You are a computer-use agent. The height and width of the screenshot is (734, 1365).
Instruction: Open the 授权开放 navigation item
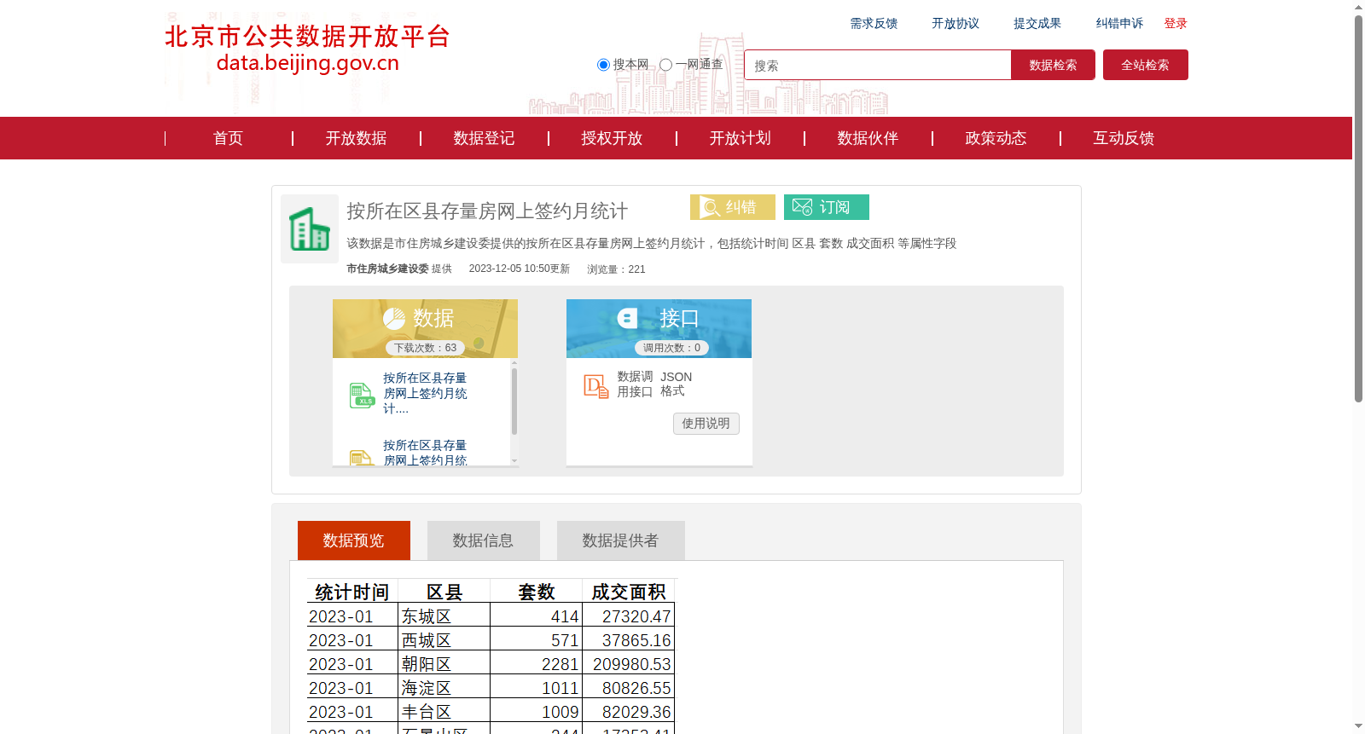(x=612, y=138)
